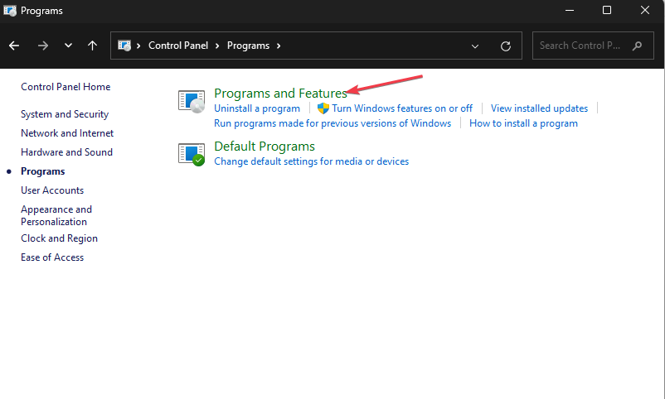665x399 pixels.
Task: Open Run programs made for previous versions
Action: point(332,123)
